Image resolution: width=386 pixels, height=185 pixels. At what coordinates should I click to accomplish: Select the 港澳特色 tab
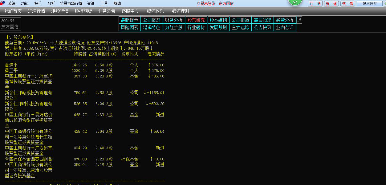click(x=152, y=27)
